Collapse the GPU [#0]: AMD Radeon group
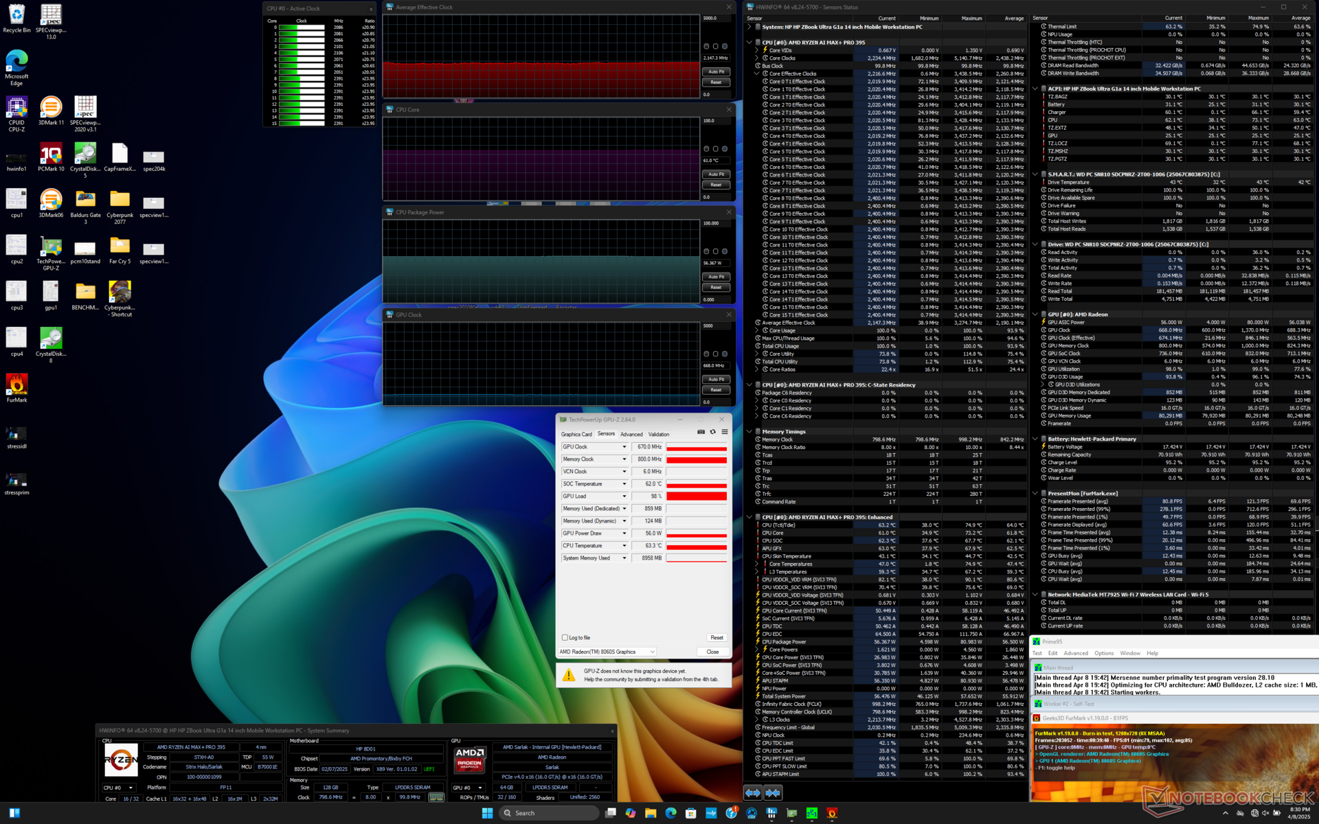Viewport: 1319px width, 824px height. pos(1035,314)
